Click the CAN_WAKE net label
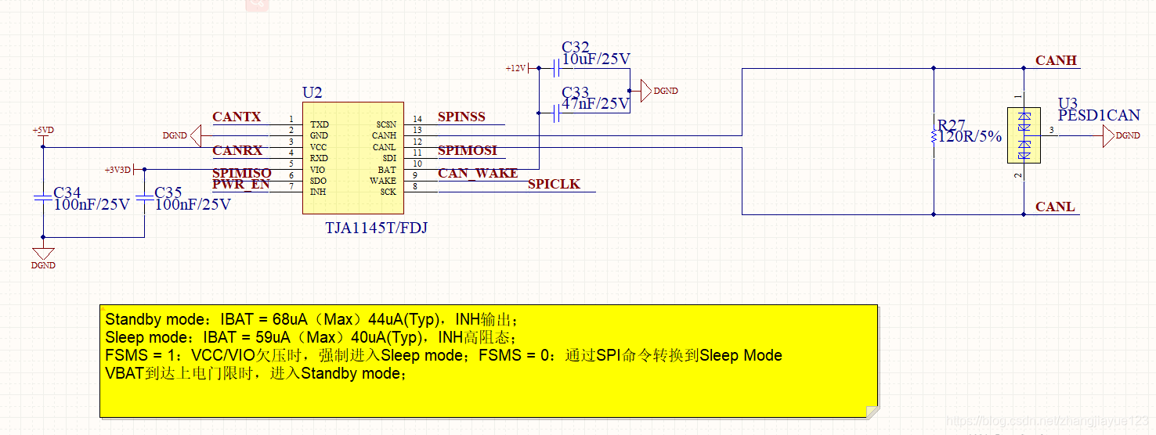This screenshot has height=435, width=1156. (478, 174)
